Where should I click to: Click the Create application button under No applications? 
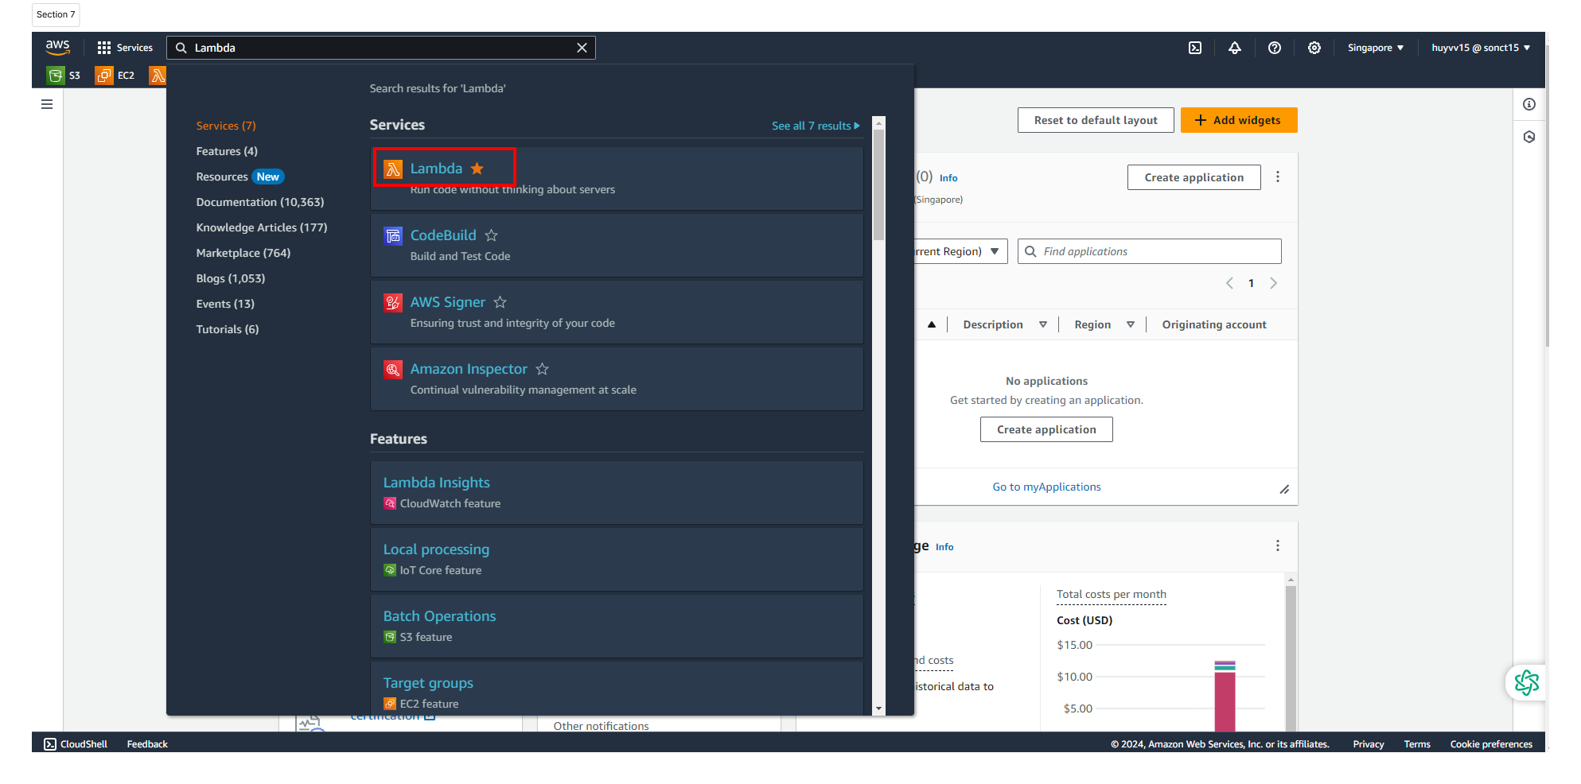pyautogui.click(x=1046, y=429)
